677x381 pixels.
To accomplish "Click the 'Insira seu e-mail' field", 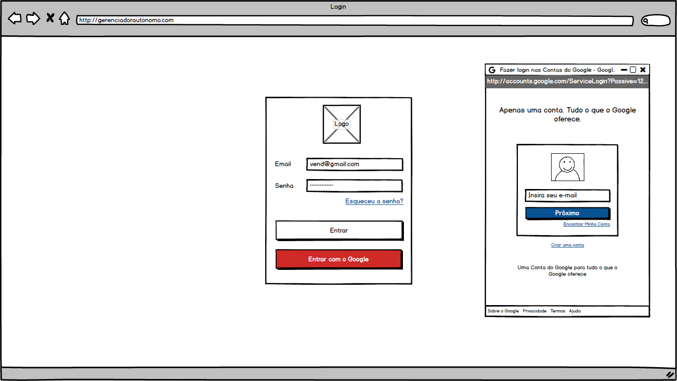I will (x=567, y=195).
